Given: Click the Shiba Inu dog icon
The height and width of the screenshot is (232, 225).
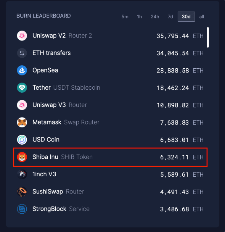Looking at the screenshot, I should 22,157.
